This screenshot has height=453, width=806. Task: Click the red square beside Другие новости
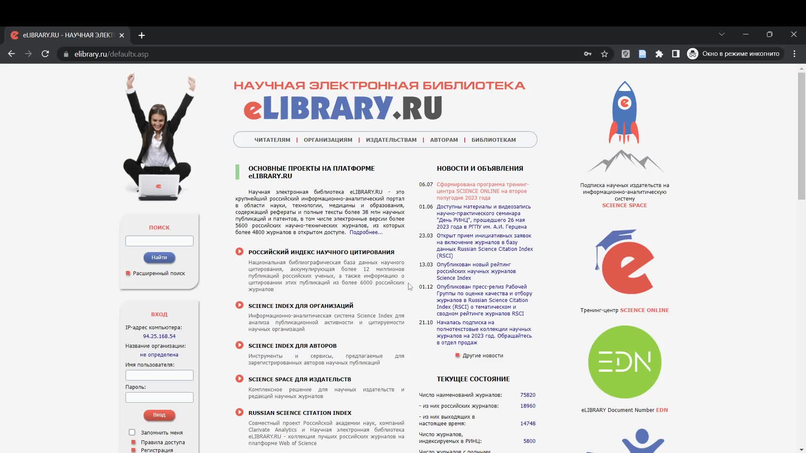click(458, 356)
